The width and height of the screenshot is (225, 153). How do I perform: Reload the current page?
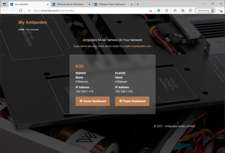pyautogui.click(x=20, y=11)
